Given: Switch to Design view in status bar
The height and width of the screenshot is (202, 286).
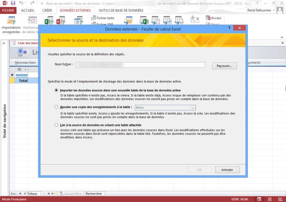Looking at the screenshot, I should pyautogui.click(x=280, y=199).
